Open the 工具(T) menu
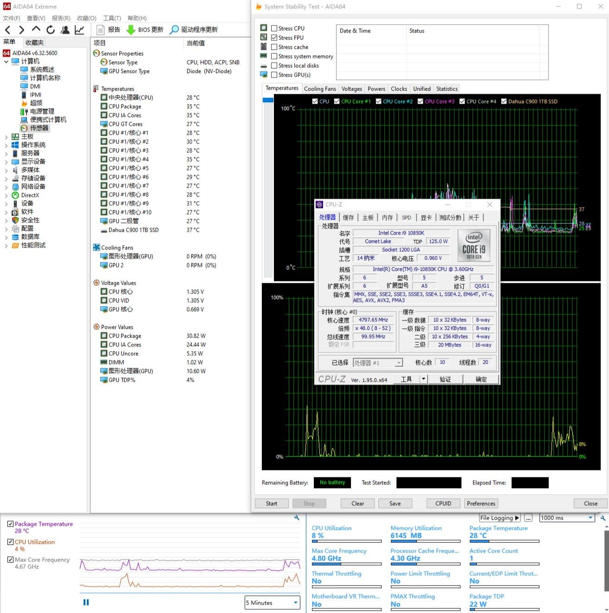The height and width of the screenshot is (613, 609). [112, 18]
